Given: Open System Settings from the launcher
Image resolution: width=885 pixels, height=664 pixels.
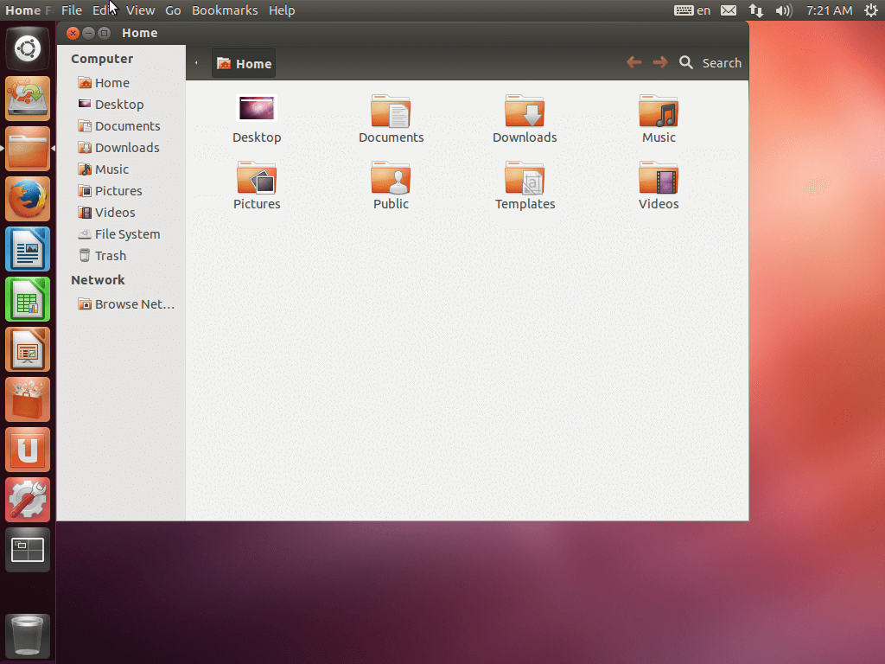Looking at the screenshot, I should [x=28, y=501].
